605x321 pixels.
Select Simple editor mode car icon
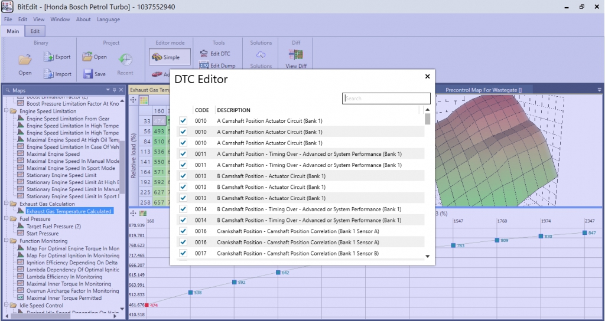157,57
